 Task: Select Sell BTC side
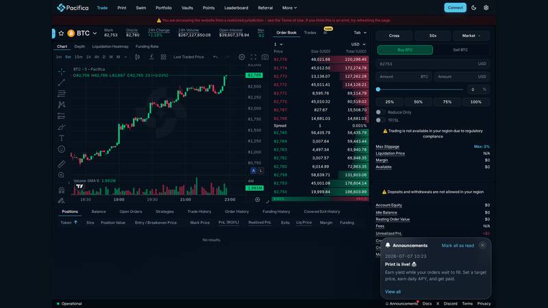click(460, 50)
